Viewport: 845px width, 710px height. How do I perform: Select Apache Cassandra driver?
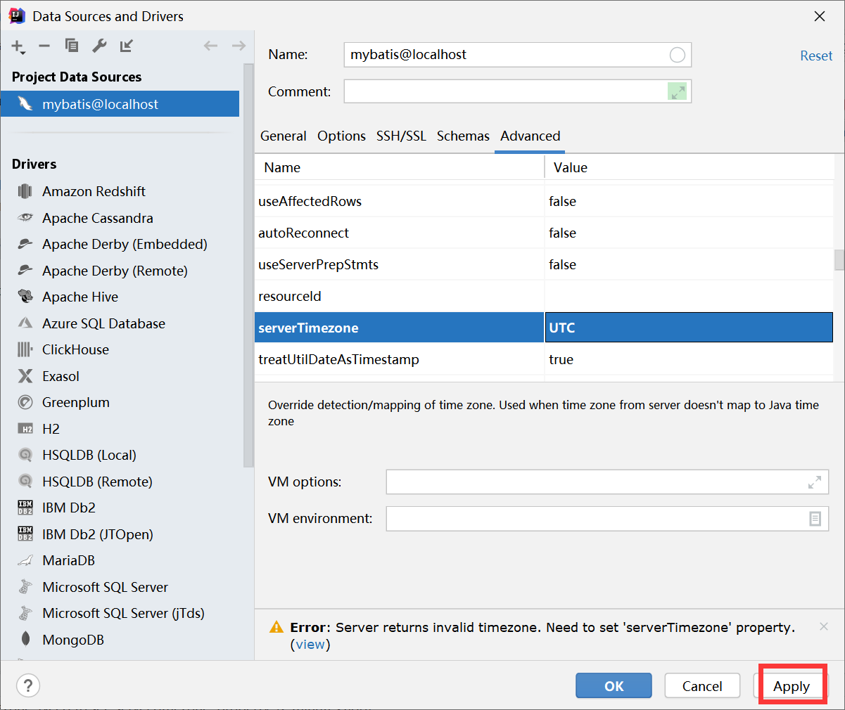point(97,218)
